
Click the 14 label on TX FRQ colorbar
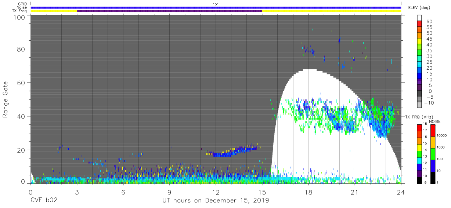(x=425, y=150)
